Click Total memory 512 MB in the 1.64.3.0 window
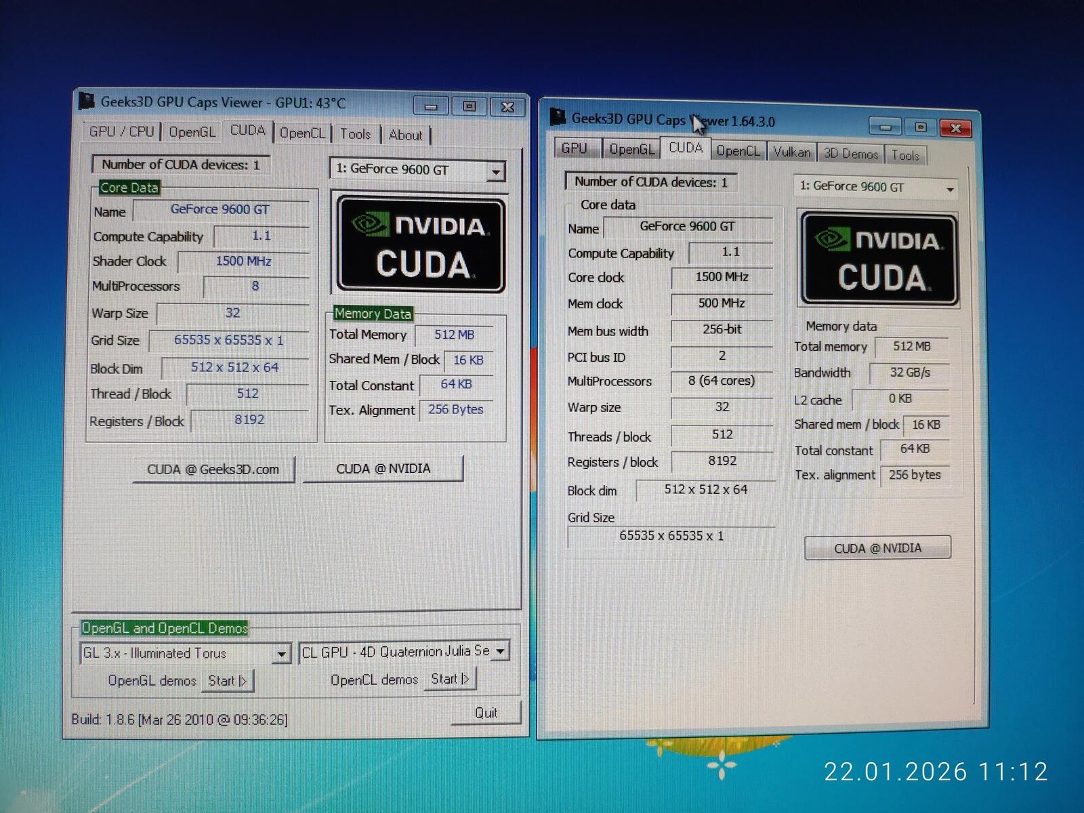Viewport: 1084px width, 813px height. (x=912, y=346)
